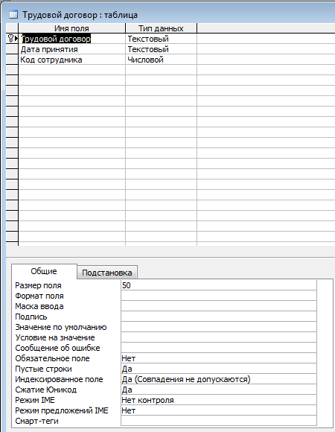
Task: Click the 'Индексированное поле' property label
Action: [x=59, y=379]
